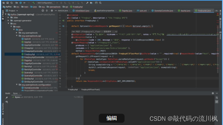Show hidden editor tabs list arrow

(x=217, y=11)
